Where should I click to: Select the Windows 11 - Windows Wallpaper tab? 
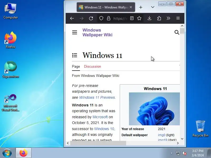[x=106, y=7]
